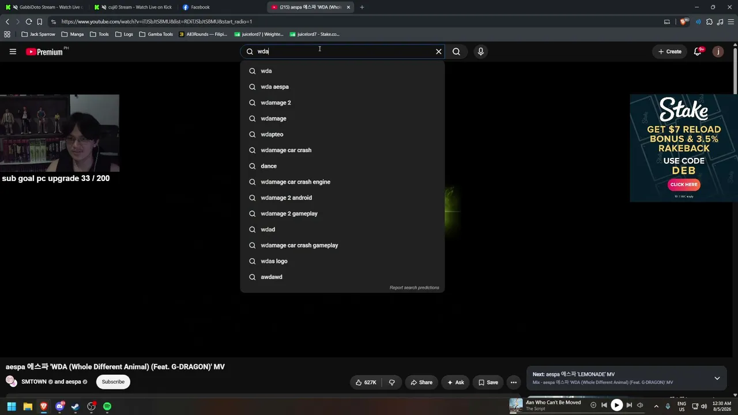Dislike the aespa video
The image size is (738, 415).
pyautogui.click(x=391, y=382)
